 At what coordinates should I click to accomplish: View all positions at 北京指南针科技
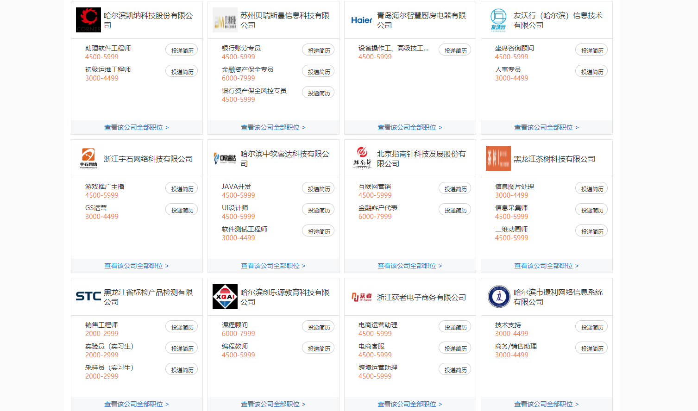tap(410, 266)
